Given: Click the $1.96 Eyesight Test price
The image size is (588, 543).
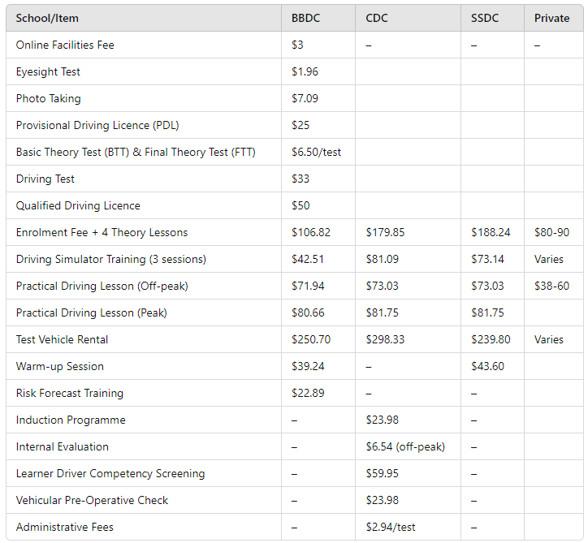Looking at the screenshot, I should click(305, 71).
